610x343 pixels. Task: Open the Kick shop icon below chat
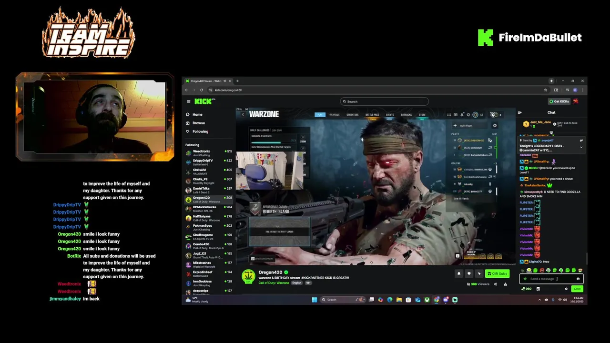point(538,289)
